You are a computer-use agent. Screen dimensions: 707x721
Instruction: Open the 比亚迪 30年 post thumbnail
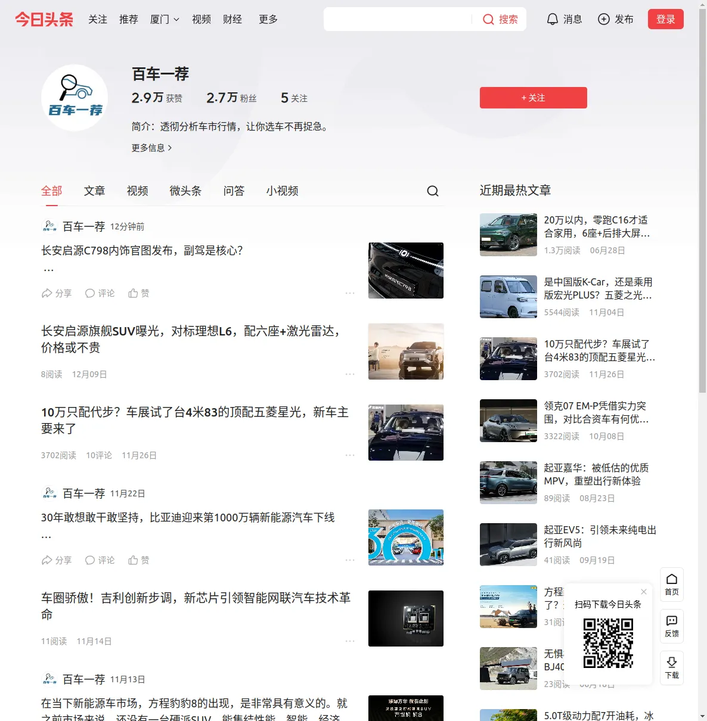[406, 537]
